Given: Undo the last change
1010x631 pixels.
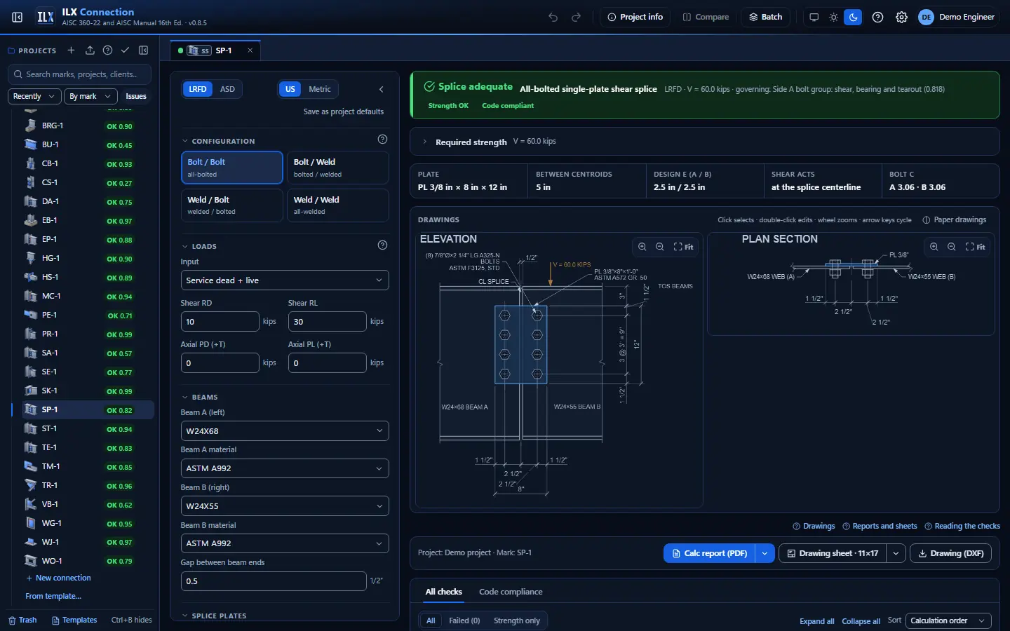Looking at the screenshot, I should [x=553, y=17].
